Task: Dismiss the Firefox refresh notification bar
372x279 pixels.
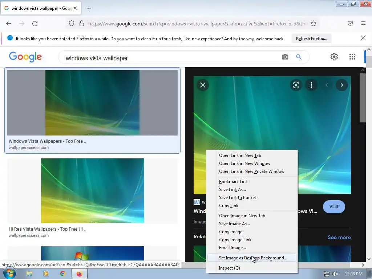Action: (363, 38)
